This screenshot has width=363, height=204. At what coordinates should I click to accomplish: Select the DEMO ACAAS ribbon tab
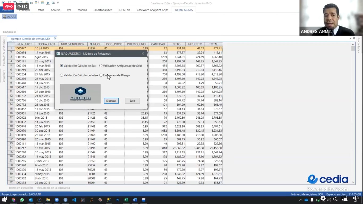pos(184,10)
